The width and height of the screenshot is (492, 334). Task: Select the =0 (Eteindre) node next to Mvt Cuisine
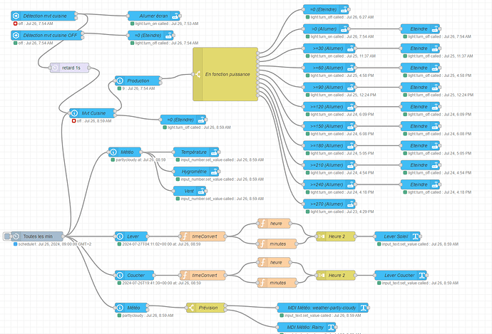[183, 120]
